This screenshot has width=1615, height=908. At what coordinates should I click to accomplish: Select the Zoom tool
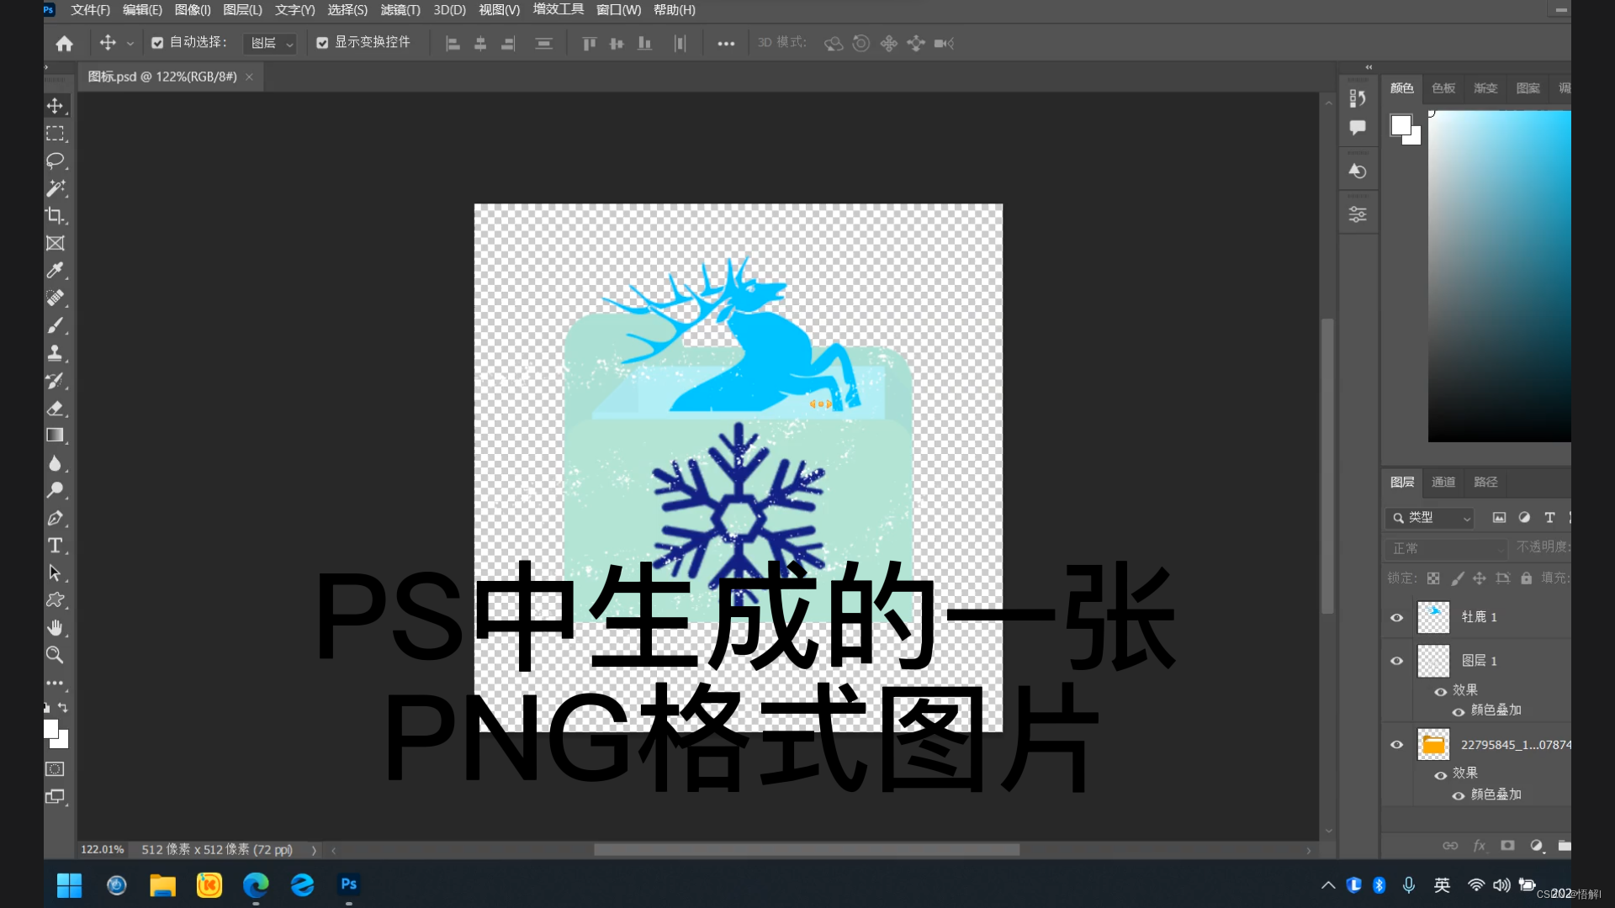pyautogui.click(x=56, y=655)
